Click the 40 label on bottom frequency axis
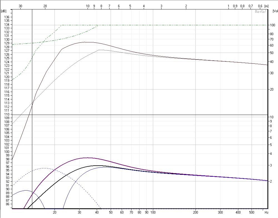 (x=97, y=212)
